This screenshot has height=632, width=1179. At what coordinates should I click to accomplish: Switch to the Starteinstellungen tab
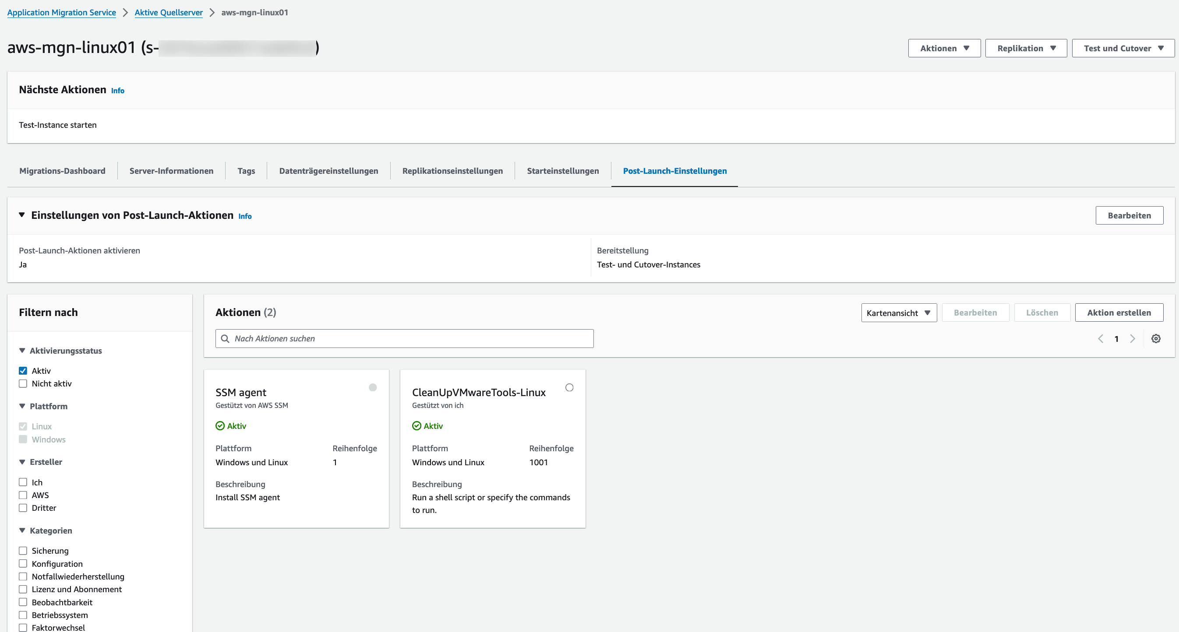[562, 171]
